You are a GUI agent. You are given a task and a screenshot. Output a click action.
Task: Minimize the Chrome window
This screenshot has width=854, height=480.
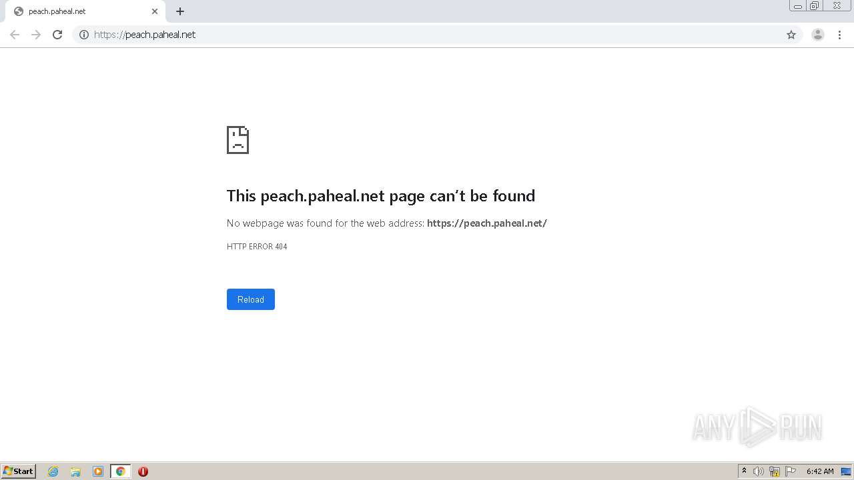(x=798, y=6)
